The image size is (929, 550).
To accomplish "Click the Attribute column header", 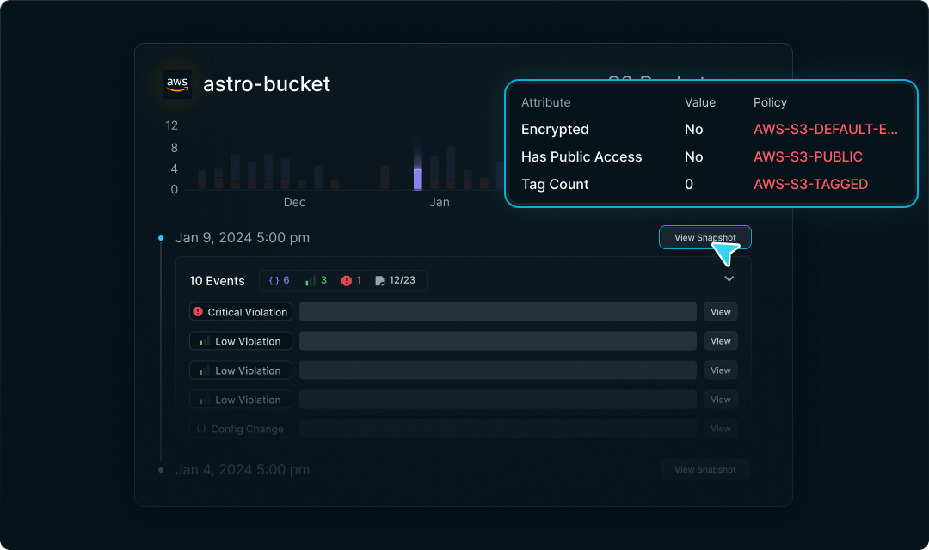I will (545, 102).
